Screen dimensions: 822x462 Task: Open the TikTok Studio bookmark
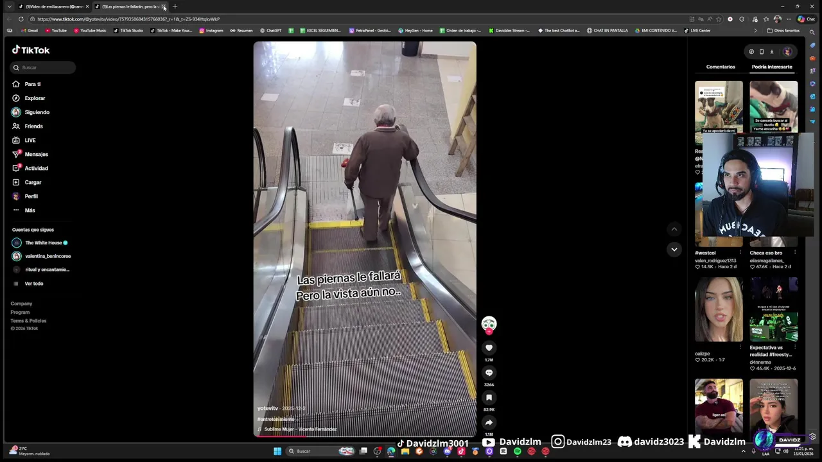click(x=128, y=30)
